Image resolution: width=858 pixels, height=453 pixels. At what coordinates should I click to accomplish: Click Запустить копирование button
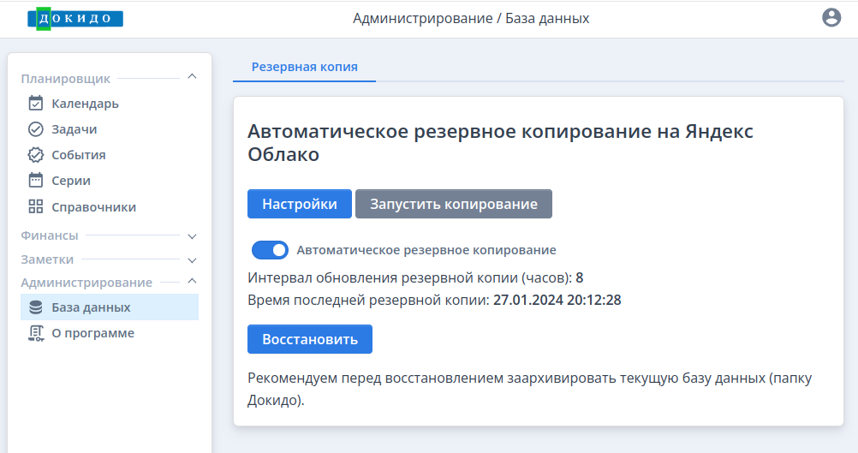[454, 204]
